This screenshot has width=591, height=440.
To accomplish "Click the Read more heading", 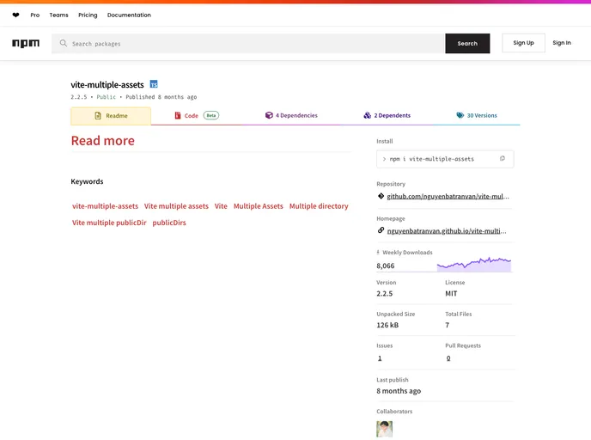I will [103, 141].
